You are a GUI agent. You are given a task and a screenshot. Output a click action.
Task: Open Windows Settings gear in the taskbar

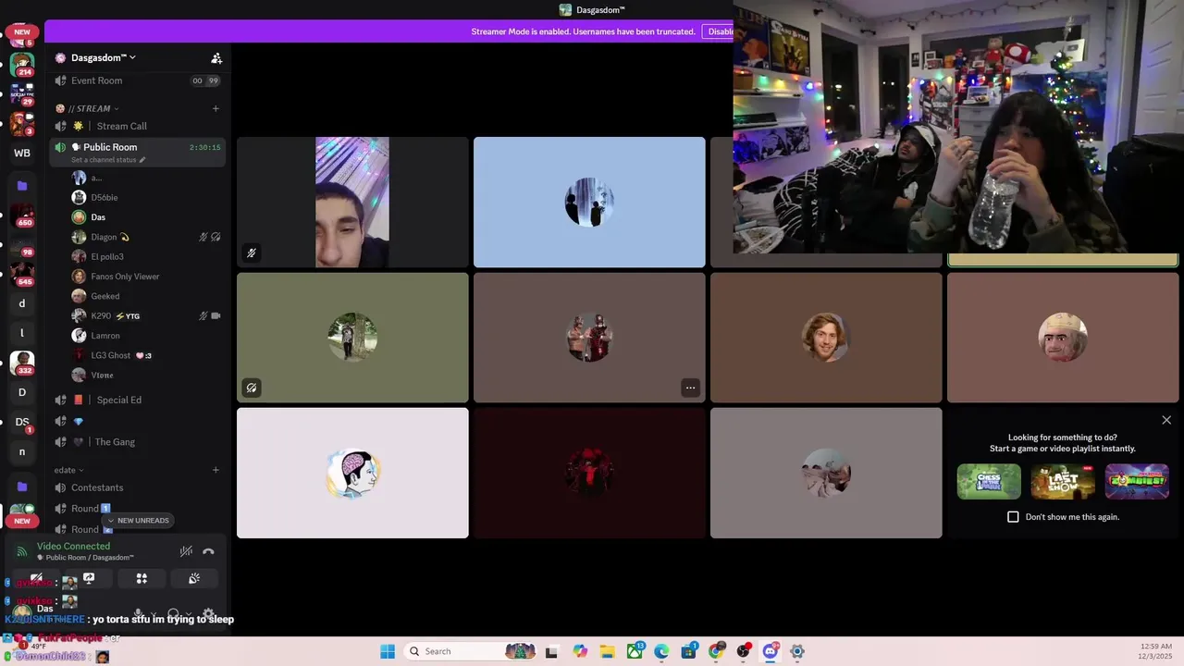tap(797, 651)
